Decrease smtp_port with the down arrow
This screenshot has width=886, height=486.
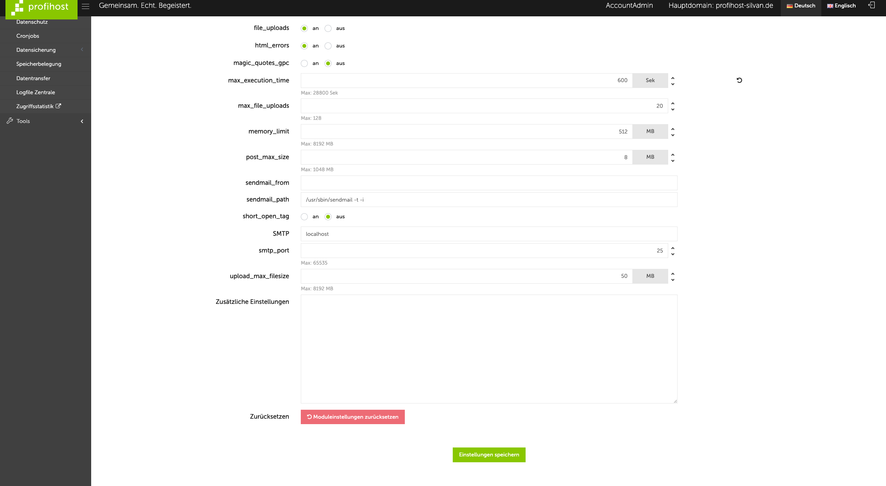coord(672,254)
